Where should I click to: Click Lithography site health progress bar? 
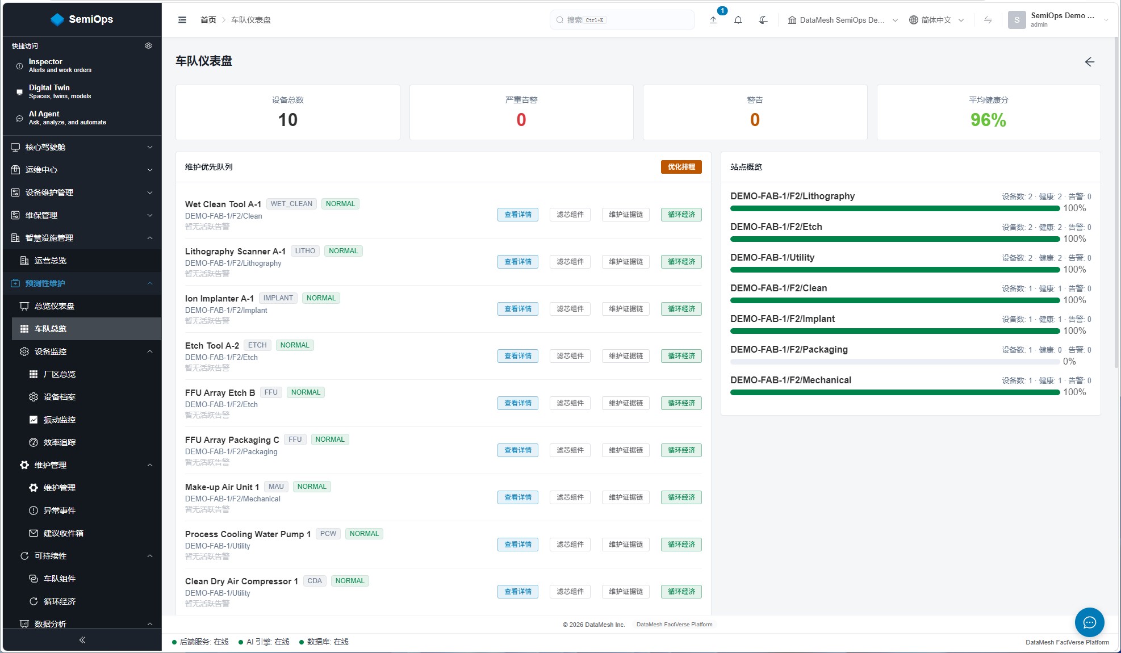click(x=895, y=208)
